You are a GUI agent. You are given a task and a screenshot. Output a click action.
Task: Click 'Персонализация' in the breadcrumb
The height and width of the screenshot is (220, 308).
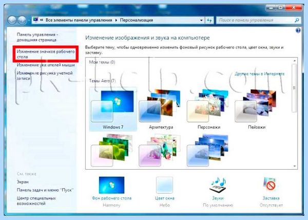pos(137,20)
